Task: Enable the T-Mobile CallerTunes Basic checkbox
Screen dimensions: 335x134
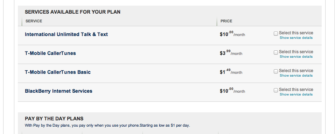Action: click(276, 71)
